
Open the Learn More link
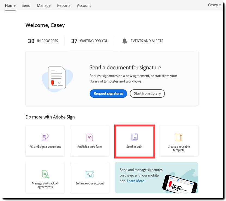click(135, 181)
